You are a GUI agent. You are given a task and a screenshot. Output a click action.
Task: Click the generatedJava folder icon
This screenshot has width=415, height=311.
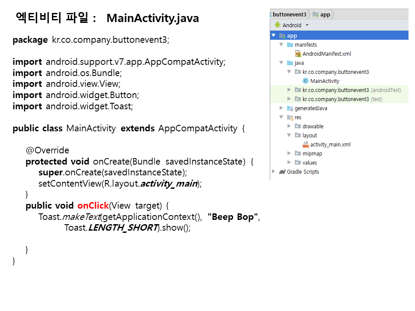pyautogui.click(x=290, y=108)
